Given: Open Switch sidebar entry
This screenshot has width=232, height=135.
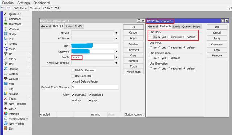Looking at the screenshot, I should click(x=13, y=44).
